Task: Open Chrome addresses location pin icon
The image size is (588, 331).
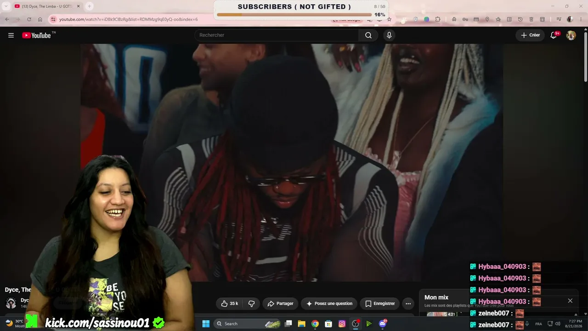Action: (487, 19)
